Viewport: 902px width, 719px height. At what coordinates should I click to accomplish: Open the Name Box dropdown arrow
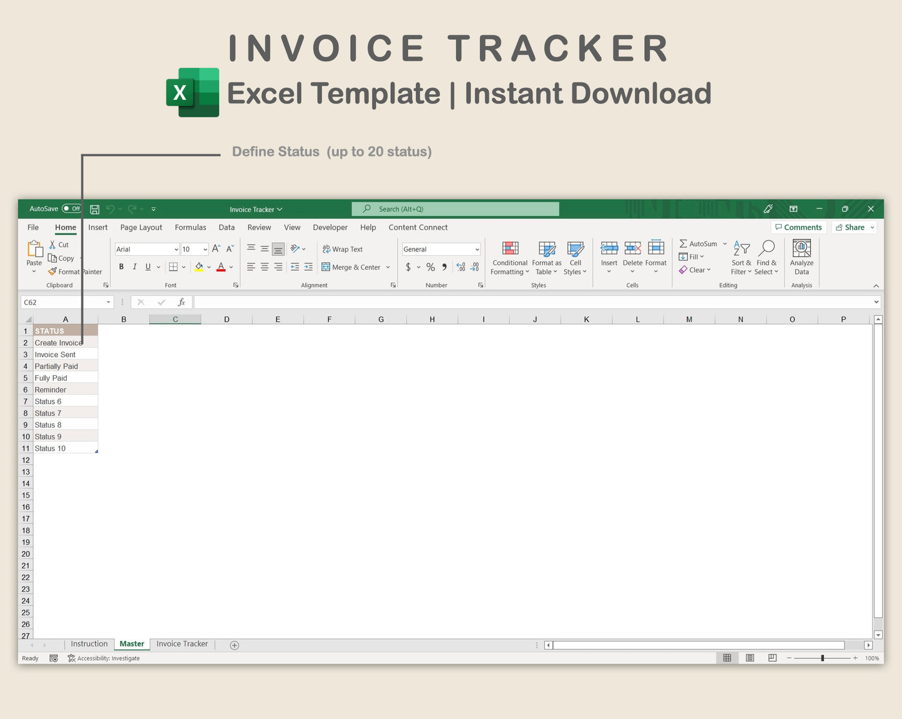pos(108,302)
